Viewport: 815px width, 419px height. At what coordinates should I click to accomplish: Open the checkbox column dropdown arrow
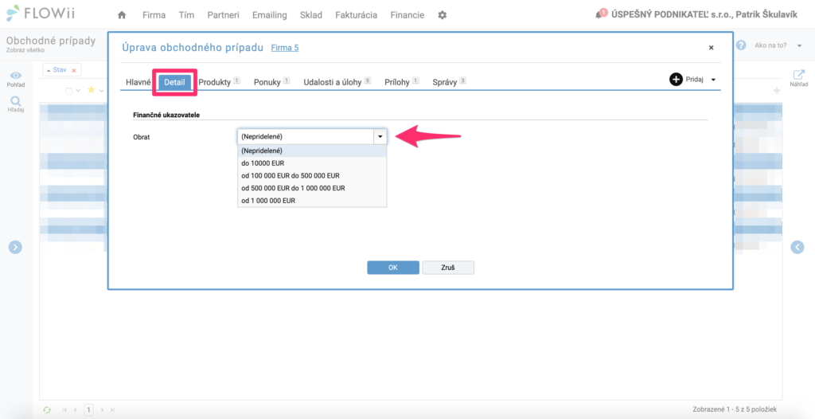point(78,91)
